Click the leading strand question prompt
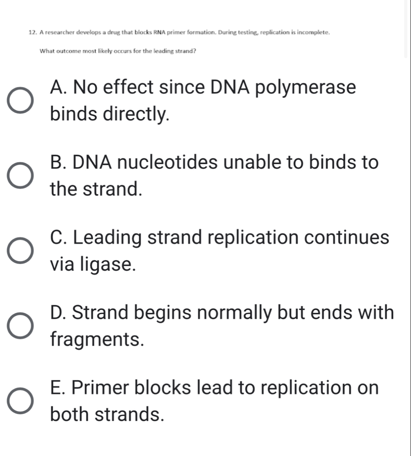The image size is (411, 456). click(x=118, y=51)
